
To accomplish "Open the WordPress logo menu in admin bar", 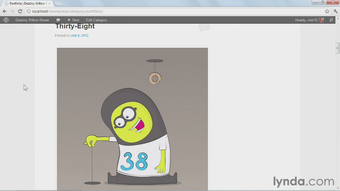I will [x=6, y=20].
